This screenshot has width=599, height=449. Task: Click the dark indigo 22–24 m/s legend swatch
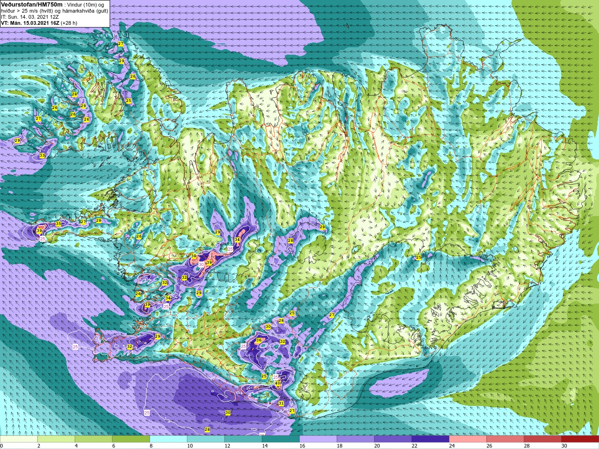click(431, 439)
